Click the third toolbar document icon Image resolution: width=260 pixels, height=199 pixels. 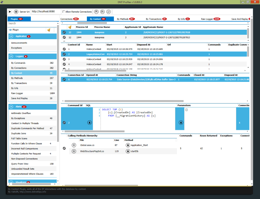[x=108, y=12]
